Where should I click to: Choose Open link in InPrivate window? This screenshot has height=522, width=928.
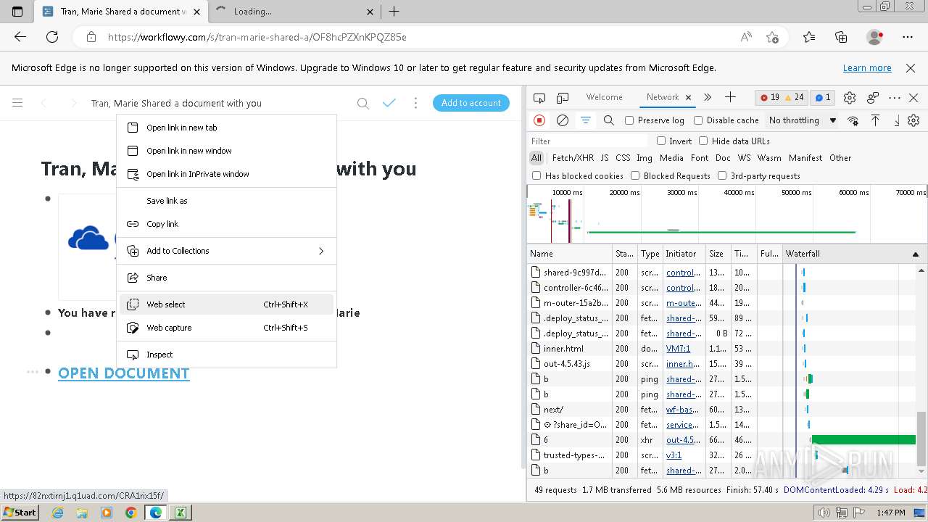pyautogui.click(x=227, y=174)
